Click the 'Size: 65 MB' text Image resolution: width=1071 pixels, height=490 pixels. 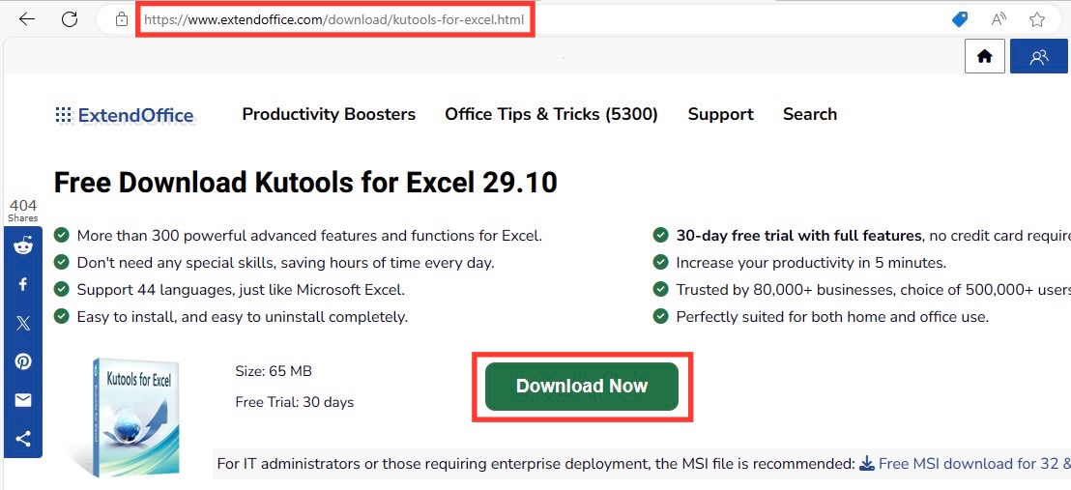[274, 371]
